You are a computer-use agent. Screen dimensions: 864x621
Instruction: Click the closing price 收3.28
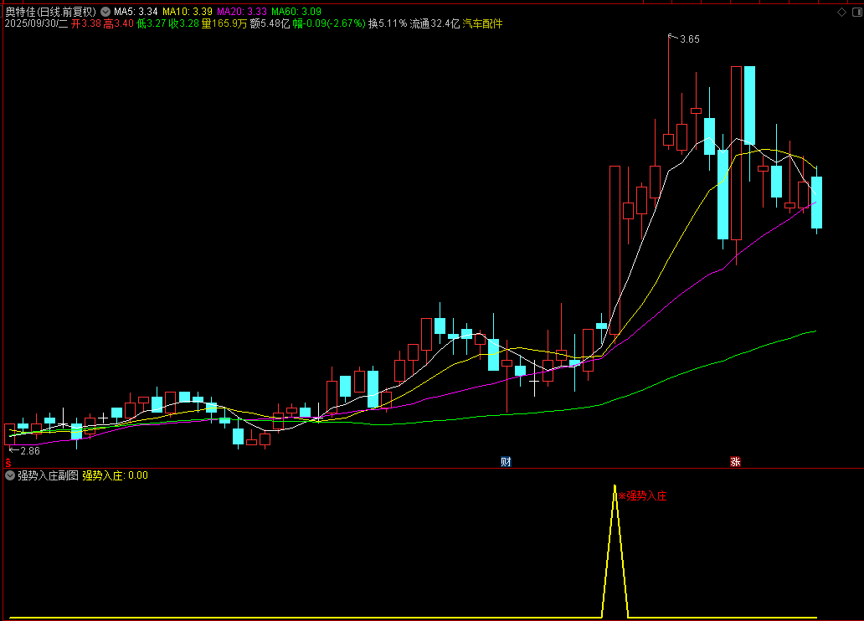point(183,23)
